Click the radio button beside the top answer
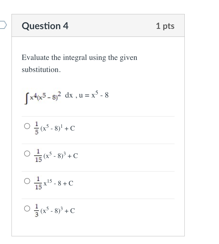 (27, 126)
